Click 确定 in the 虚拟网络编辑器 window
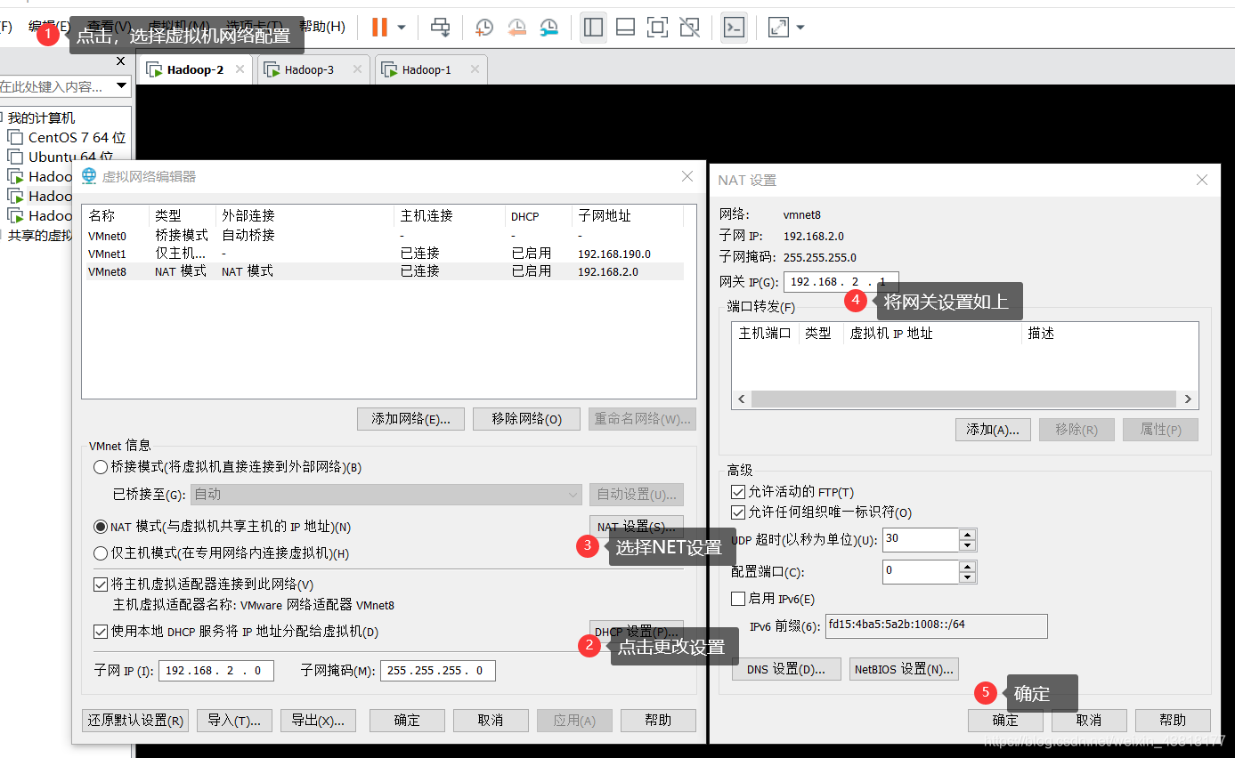This screenshot has height=758, width=1235. point(407,721)
